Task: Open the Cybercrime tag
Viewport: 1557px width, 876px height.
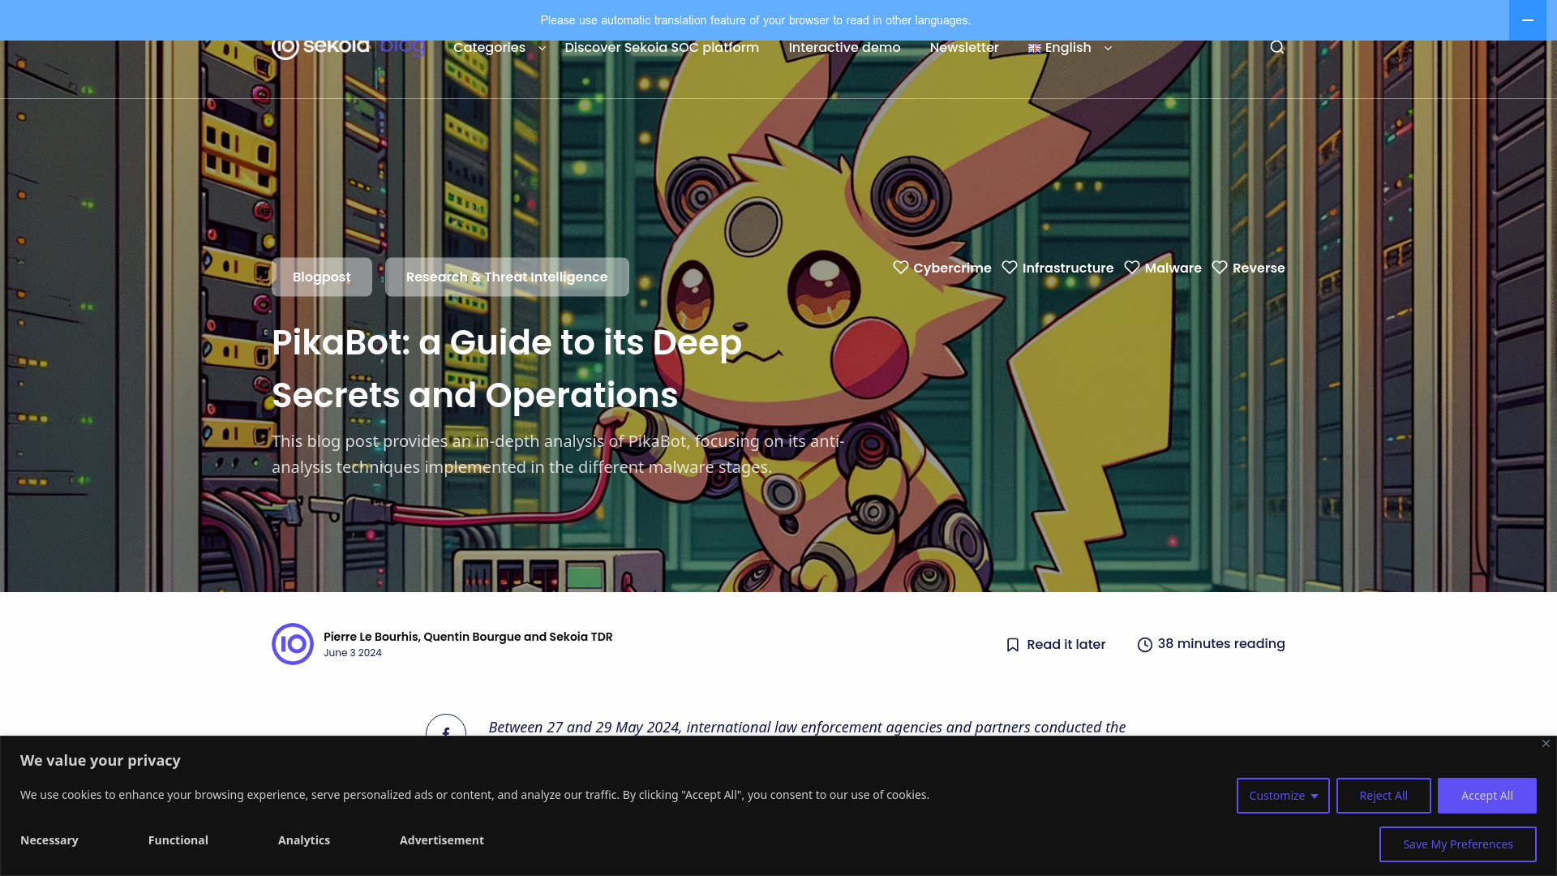Action: click(952, 268)
